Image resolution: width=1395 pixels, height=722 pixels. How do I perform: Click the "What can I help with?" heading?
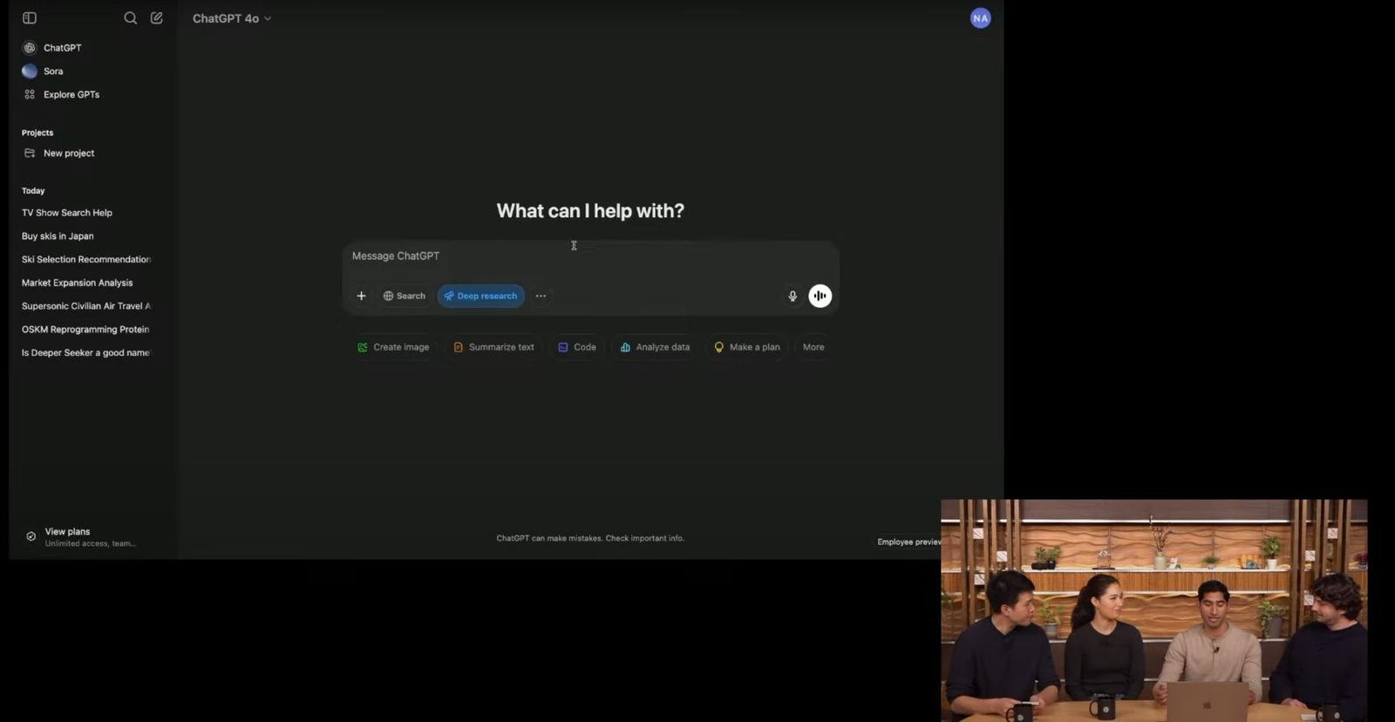590,211
